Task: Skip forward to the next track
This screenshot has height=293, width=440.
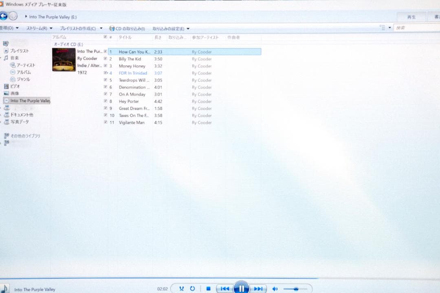Action: tap(258, 289)
